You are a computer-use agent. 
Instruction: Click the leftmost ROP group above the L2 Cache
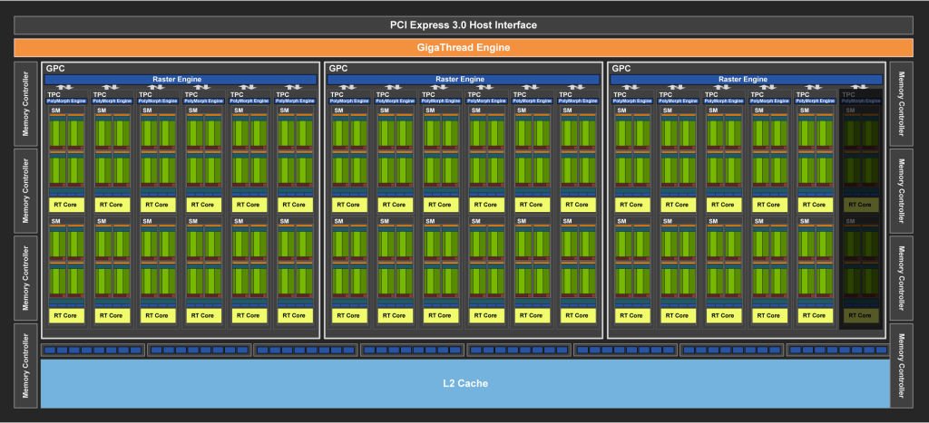(x=93, y=351)
